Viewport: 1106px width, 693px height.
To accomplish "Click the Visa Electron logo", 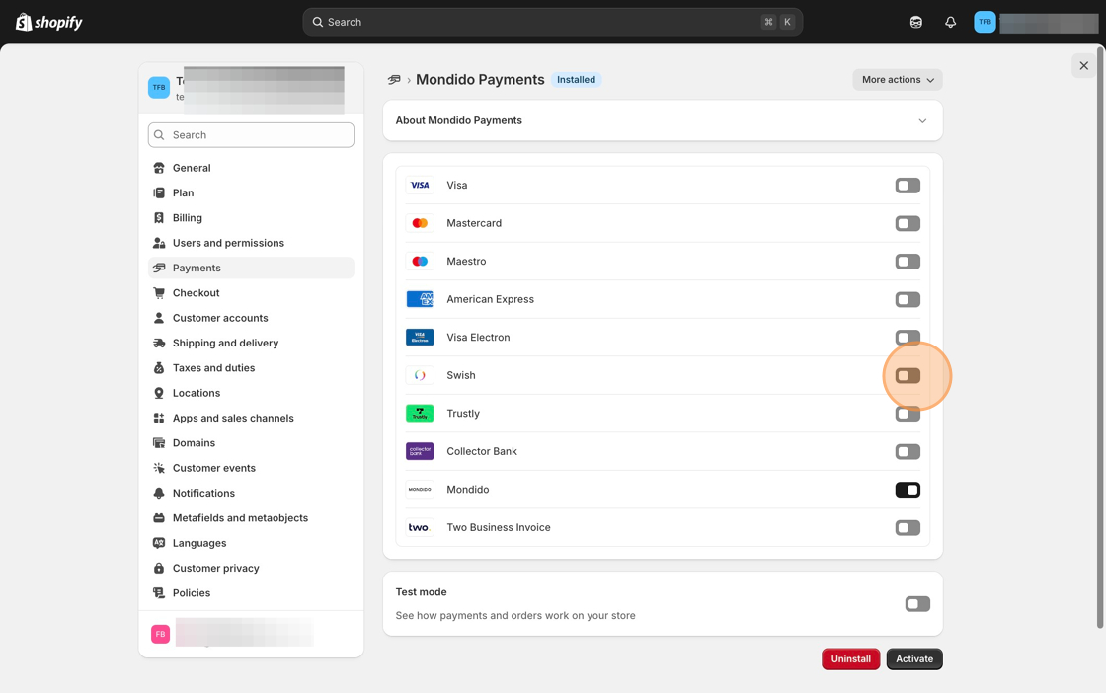I will (420, 337).
